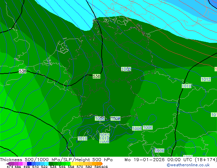The image size is (217, 168).
Task: Click the legend value 582
Action: point(89,167)
